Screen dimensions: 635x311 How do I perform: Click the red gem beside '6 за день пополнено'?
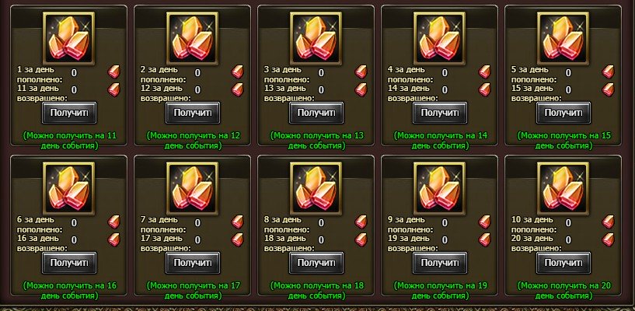click(113, 222)
